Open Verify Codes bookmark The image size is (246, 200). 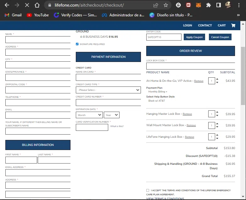pyautogui.click(x=75, y=15)
